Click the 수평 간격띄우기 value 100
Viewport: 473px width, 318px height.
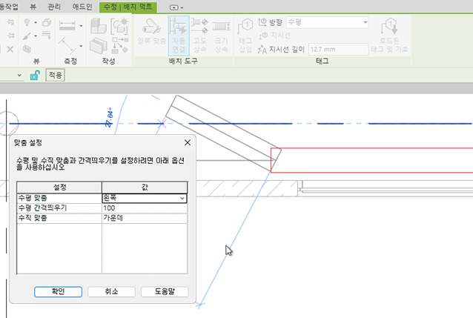[x=145, y=208]
